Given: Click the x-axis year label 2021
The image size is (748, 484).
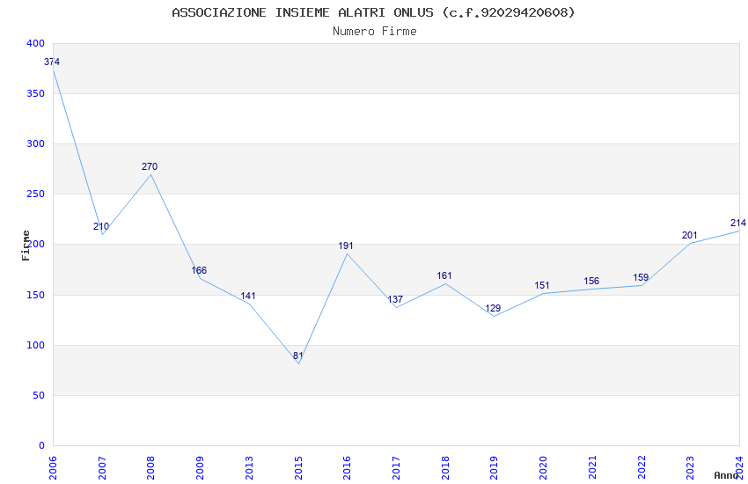Looking at the screenshot, I should click(x=592, y=468).
